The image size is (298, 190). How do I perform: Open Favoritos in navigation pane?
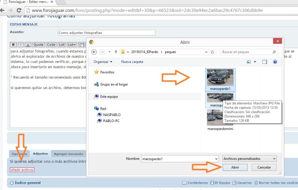(x=107, y=72)
